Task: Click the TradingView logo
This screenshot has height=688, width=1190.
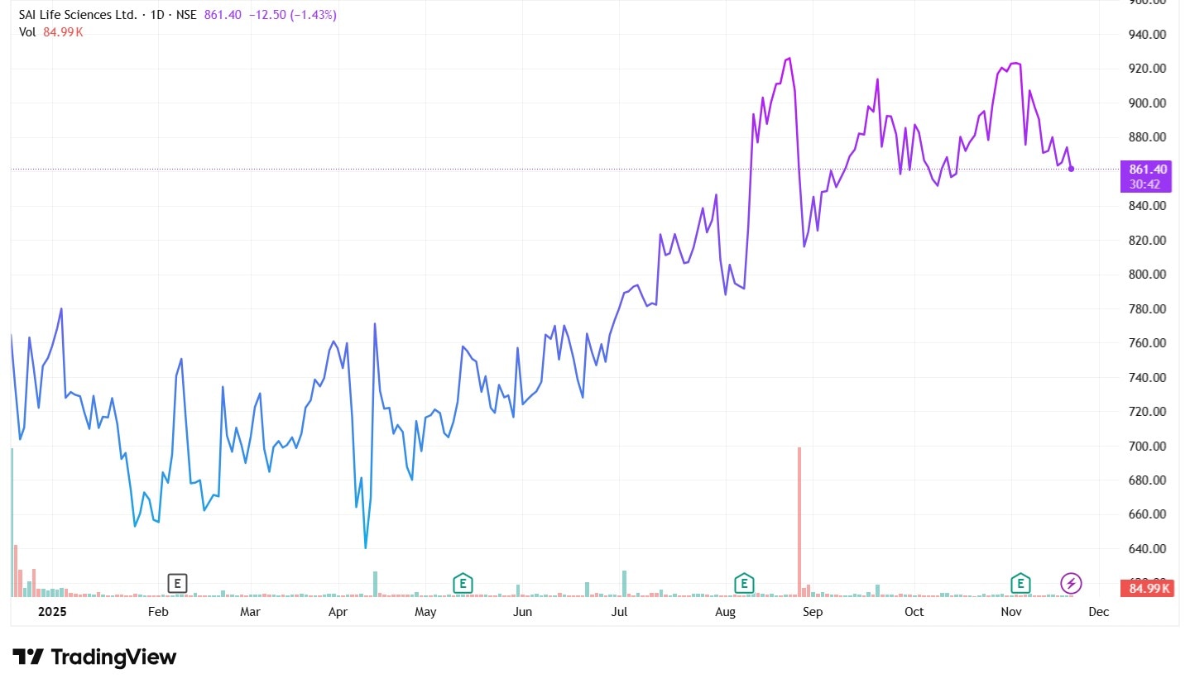Action: [94, 657]
